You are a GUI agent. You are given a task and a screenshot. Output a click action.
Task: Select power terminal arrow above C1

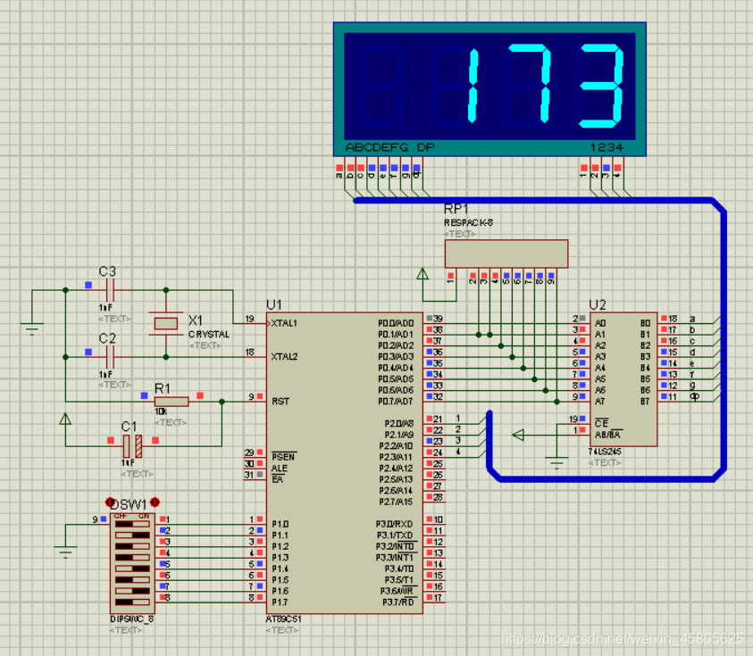[65, 419]
